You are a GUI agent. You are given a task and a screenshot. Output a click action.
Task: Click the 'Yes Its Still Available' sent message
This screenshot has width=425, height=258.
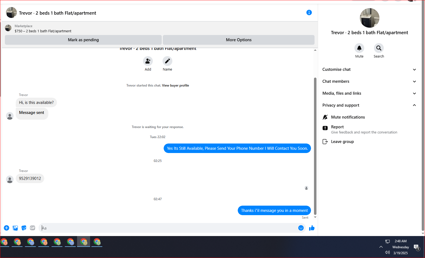(x=237, y=148)
